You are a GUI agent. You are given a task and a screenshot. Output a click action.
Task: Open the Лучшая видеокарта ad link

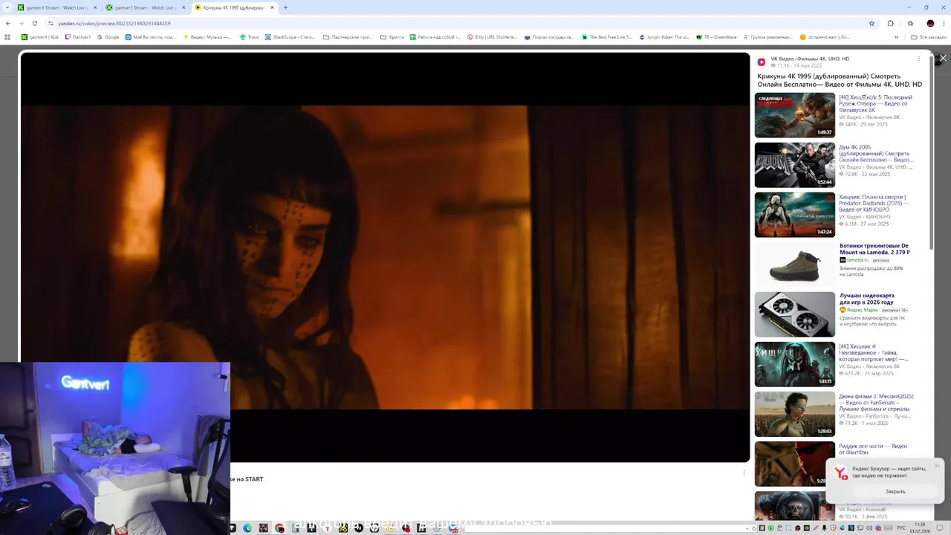click(867, 299)
